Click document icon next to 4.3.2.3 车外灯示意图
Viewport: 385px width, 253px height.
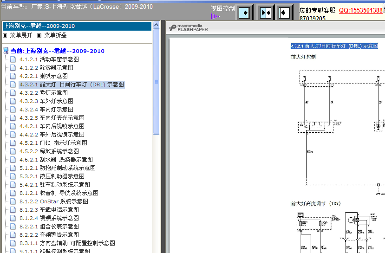(x=13, y=101)
